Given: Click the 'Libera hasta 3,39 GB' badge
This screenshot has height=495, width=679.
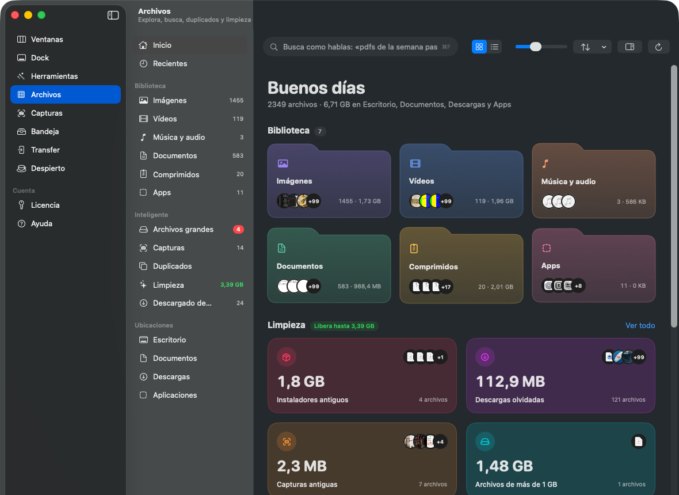Looking at the screenshot, I should tap(344, 326).
